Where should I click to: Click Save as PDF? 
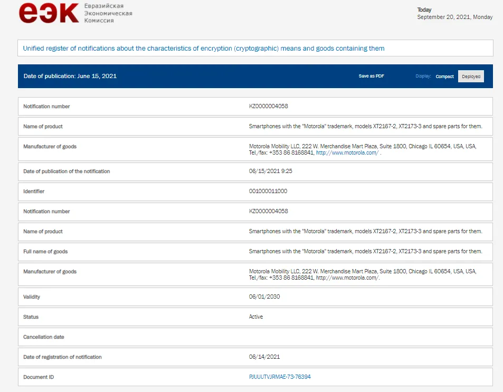click(x=371, y=76)
